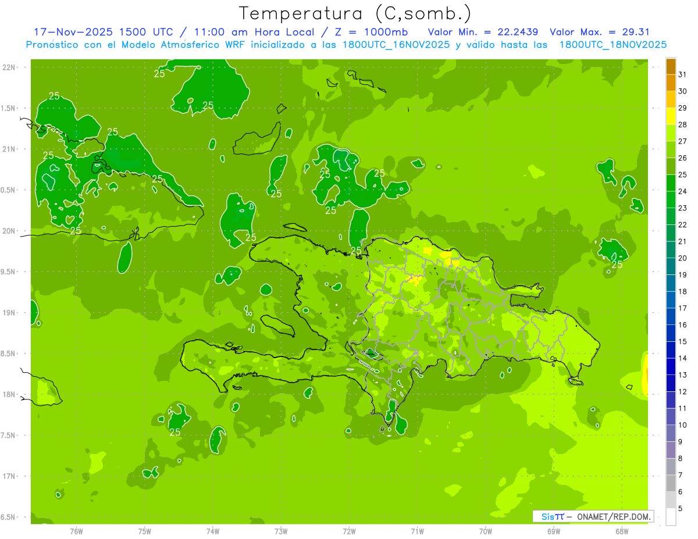Click the '17N' latitude label

coord(8,476)
